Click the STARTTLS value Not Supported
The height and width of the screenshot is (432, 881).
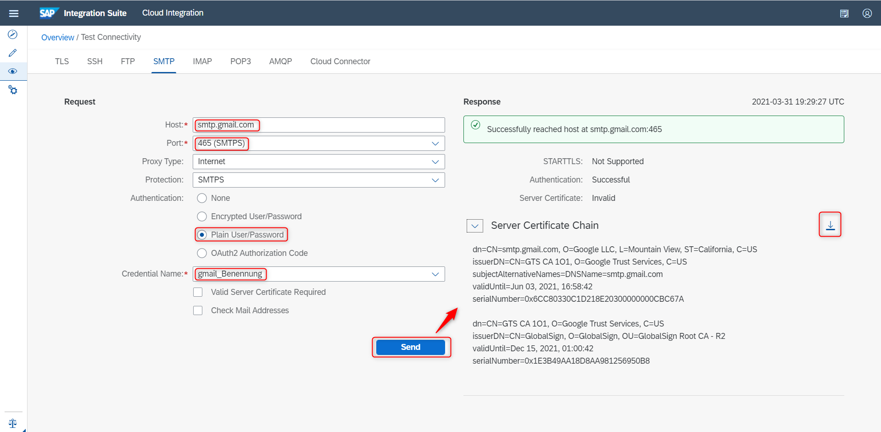tap(618, 161)
